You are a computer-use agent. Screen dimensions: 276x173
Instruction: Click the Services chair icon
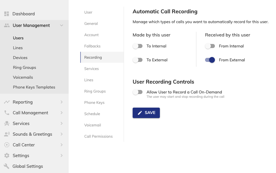coord(7,124)
